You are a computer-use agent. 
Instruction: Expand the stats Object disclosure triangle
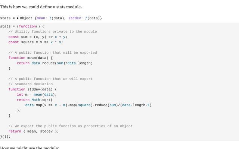coord(18,18)
